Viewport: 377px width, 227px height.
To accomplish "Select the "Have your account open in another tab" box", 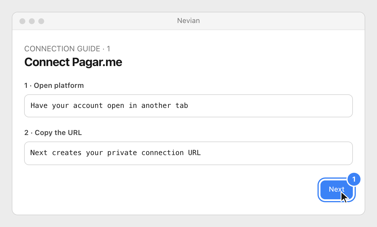I will click(x=188, y=106).
